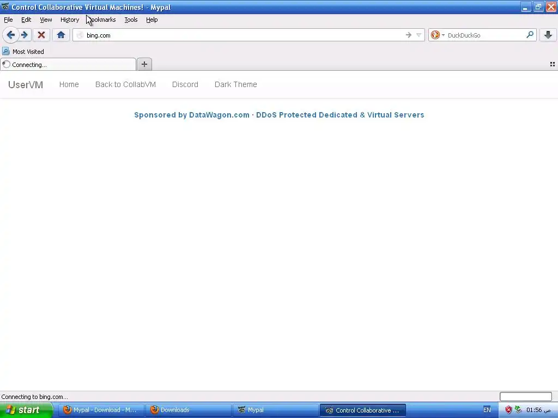Viewport: 558px width, 418px height.
Task: Follow the Back to CollabVM link
Action: [126, 84]
